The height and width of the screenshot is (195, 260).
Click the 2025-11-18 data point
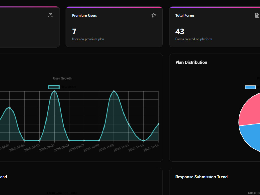click(x=158, y=124)
